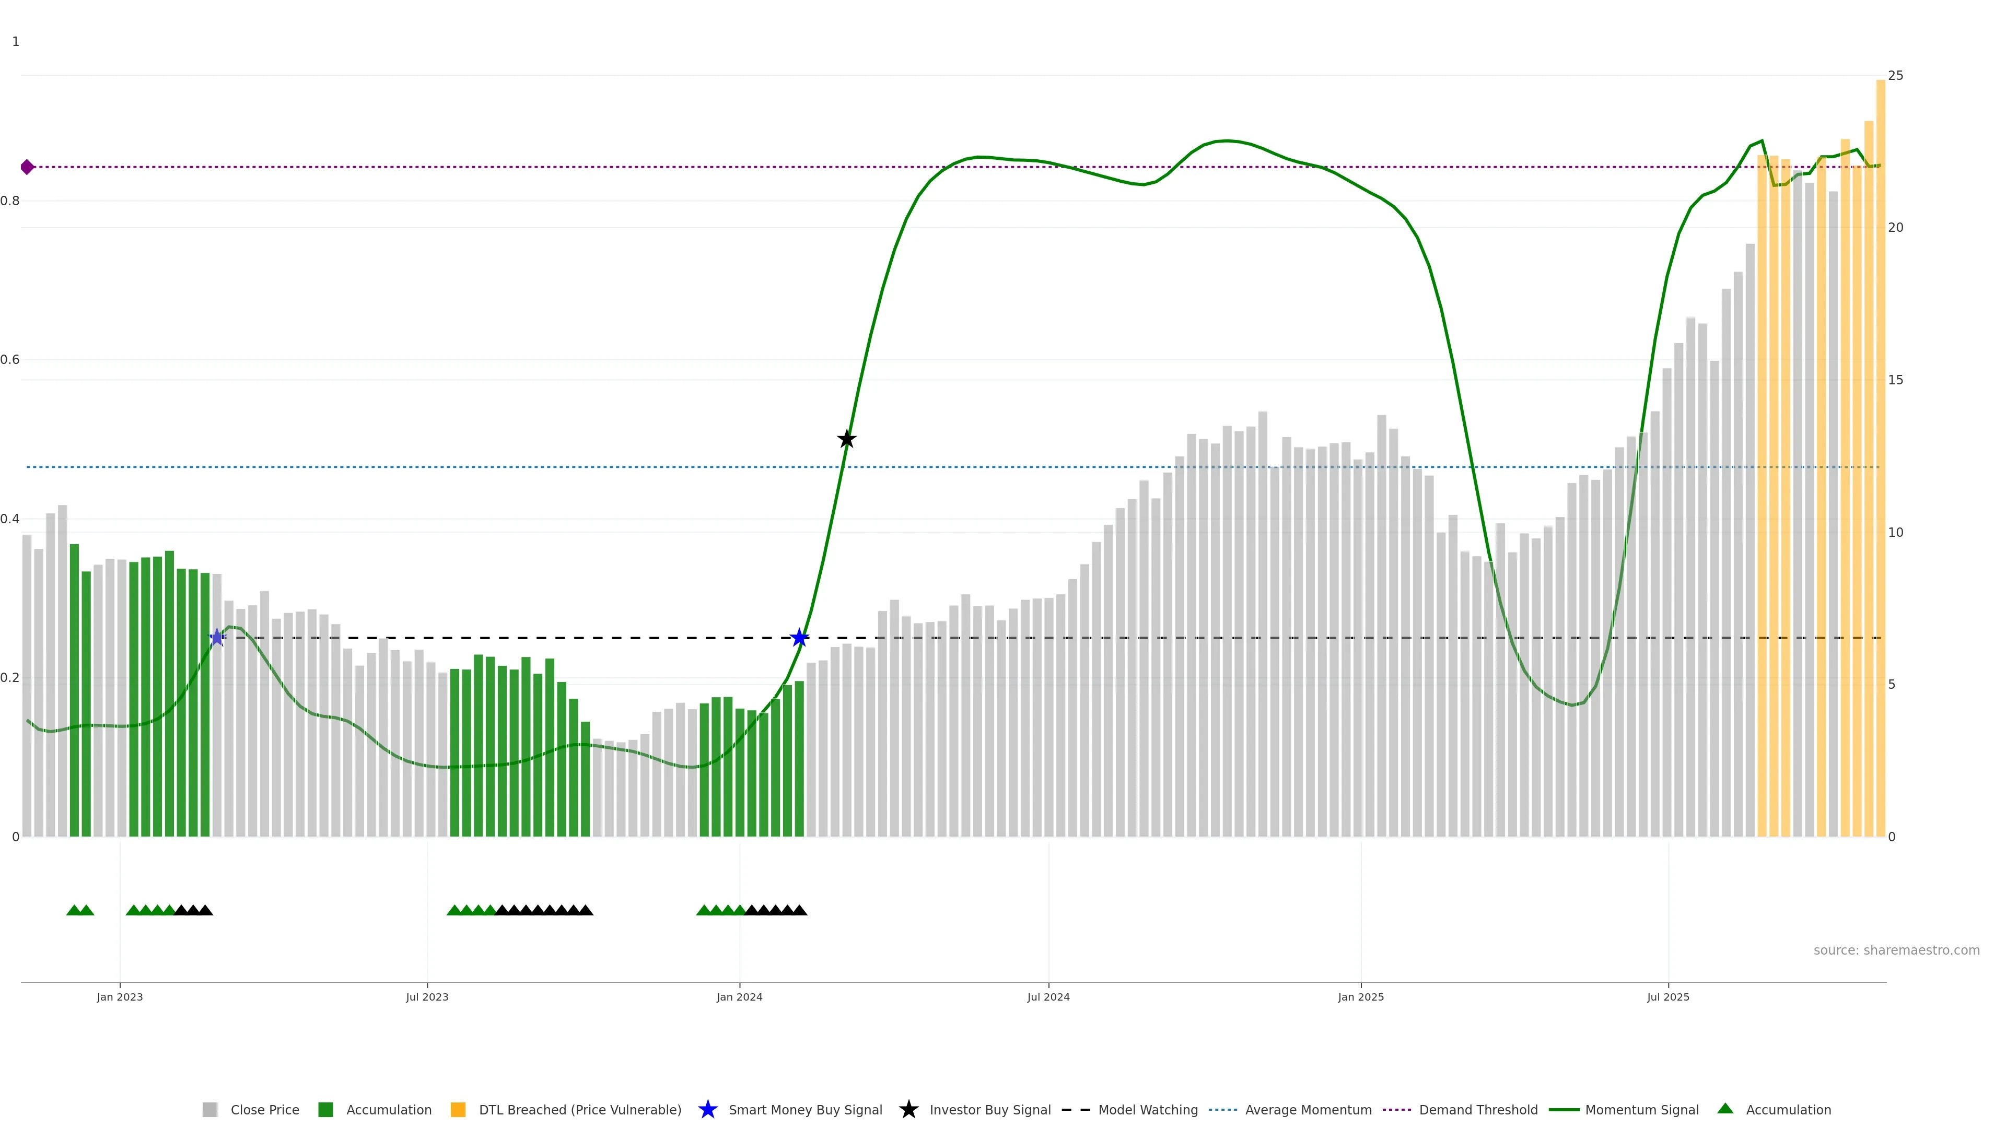Click the blue star marker near Jan 2024
2006x1128 pixels.
(x=799, y=638)
